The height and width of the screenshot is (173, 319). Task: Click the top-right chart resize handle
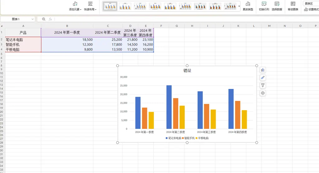[x=257, y=66]
